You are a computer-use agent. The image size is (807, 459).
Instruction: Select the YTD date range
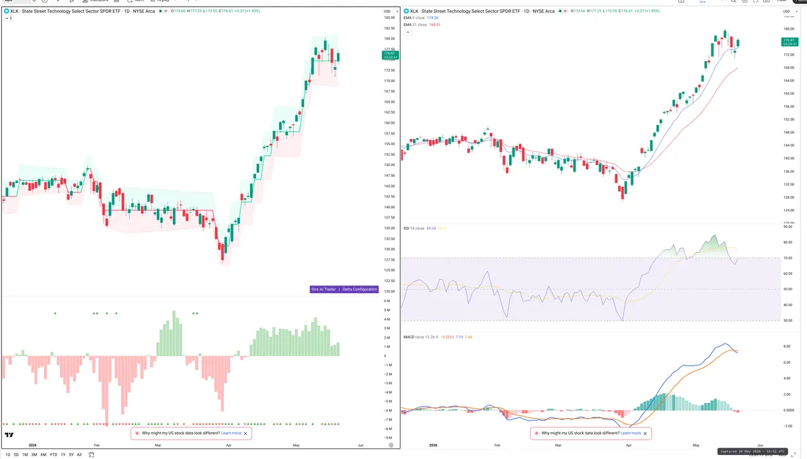coord(54,455)
